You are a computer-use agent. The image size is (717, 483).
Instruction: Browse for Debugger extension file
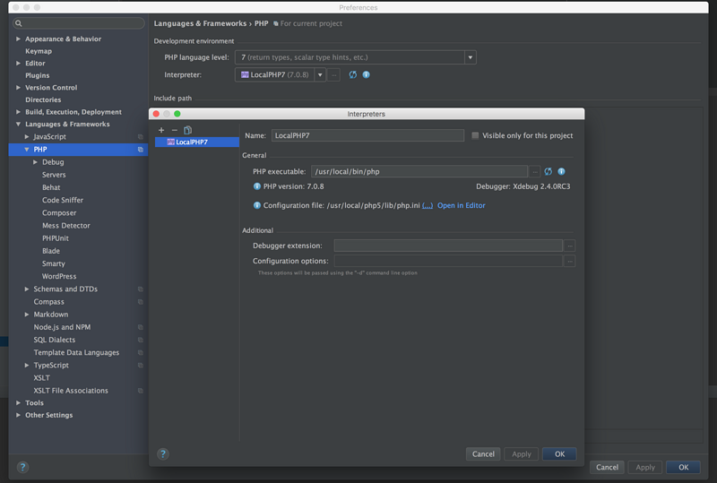[569, 246]
